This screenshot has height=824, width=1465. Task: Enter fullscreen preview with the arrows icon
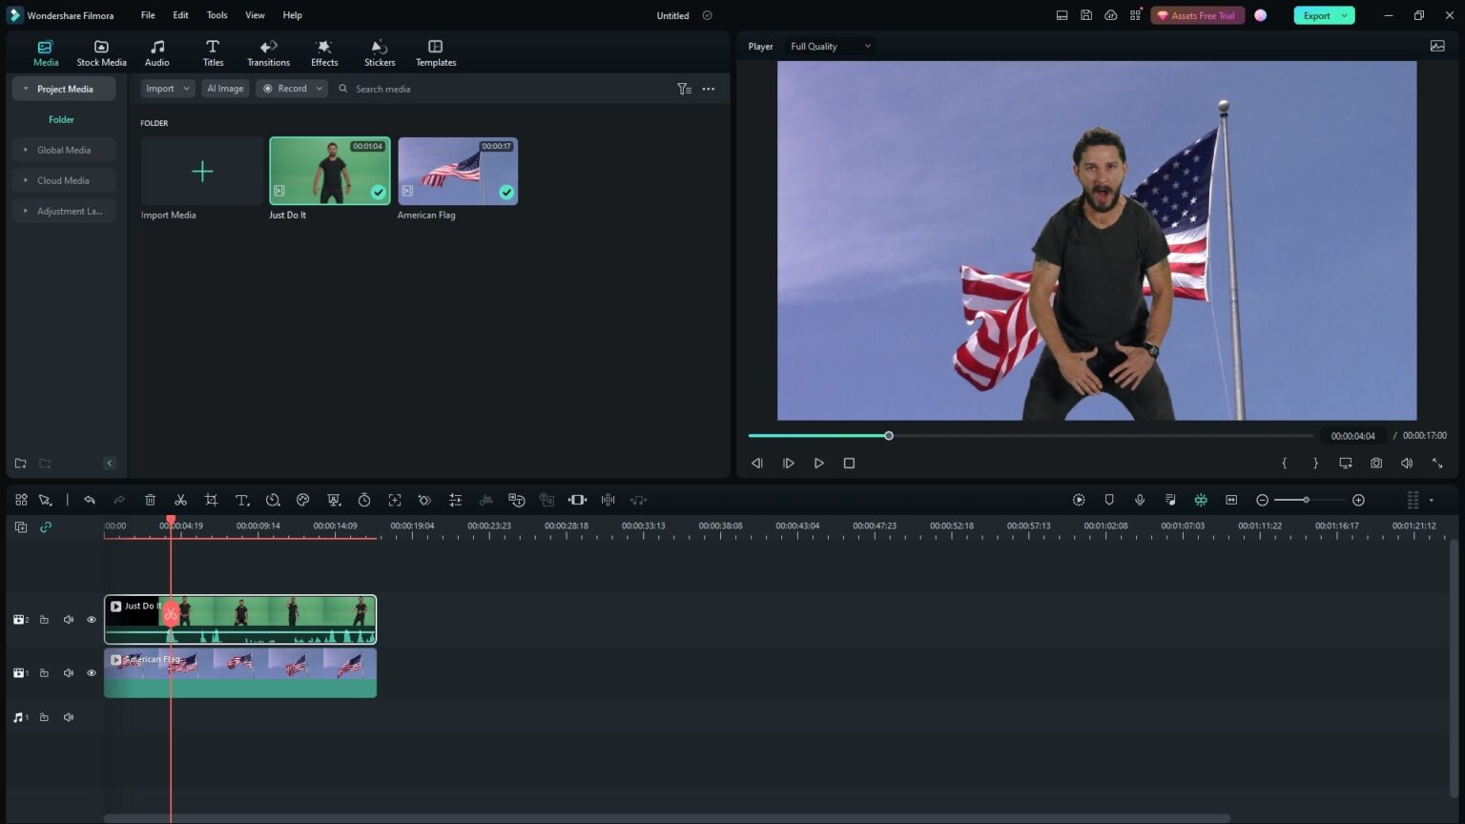pos(1437,463)
